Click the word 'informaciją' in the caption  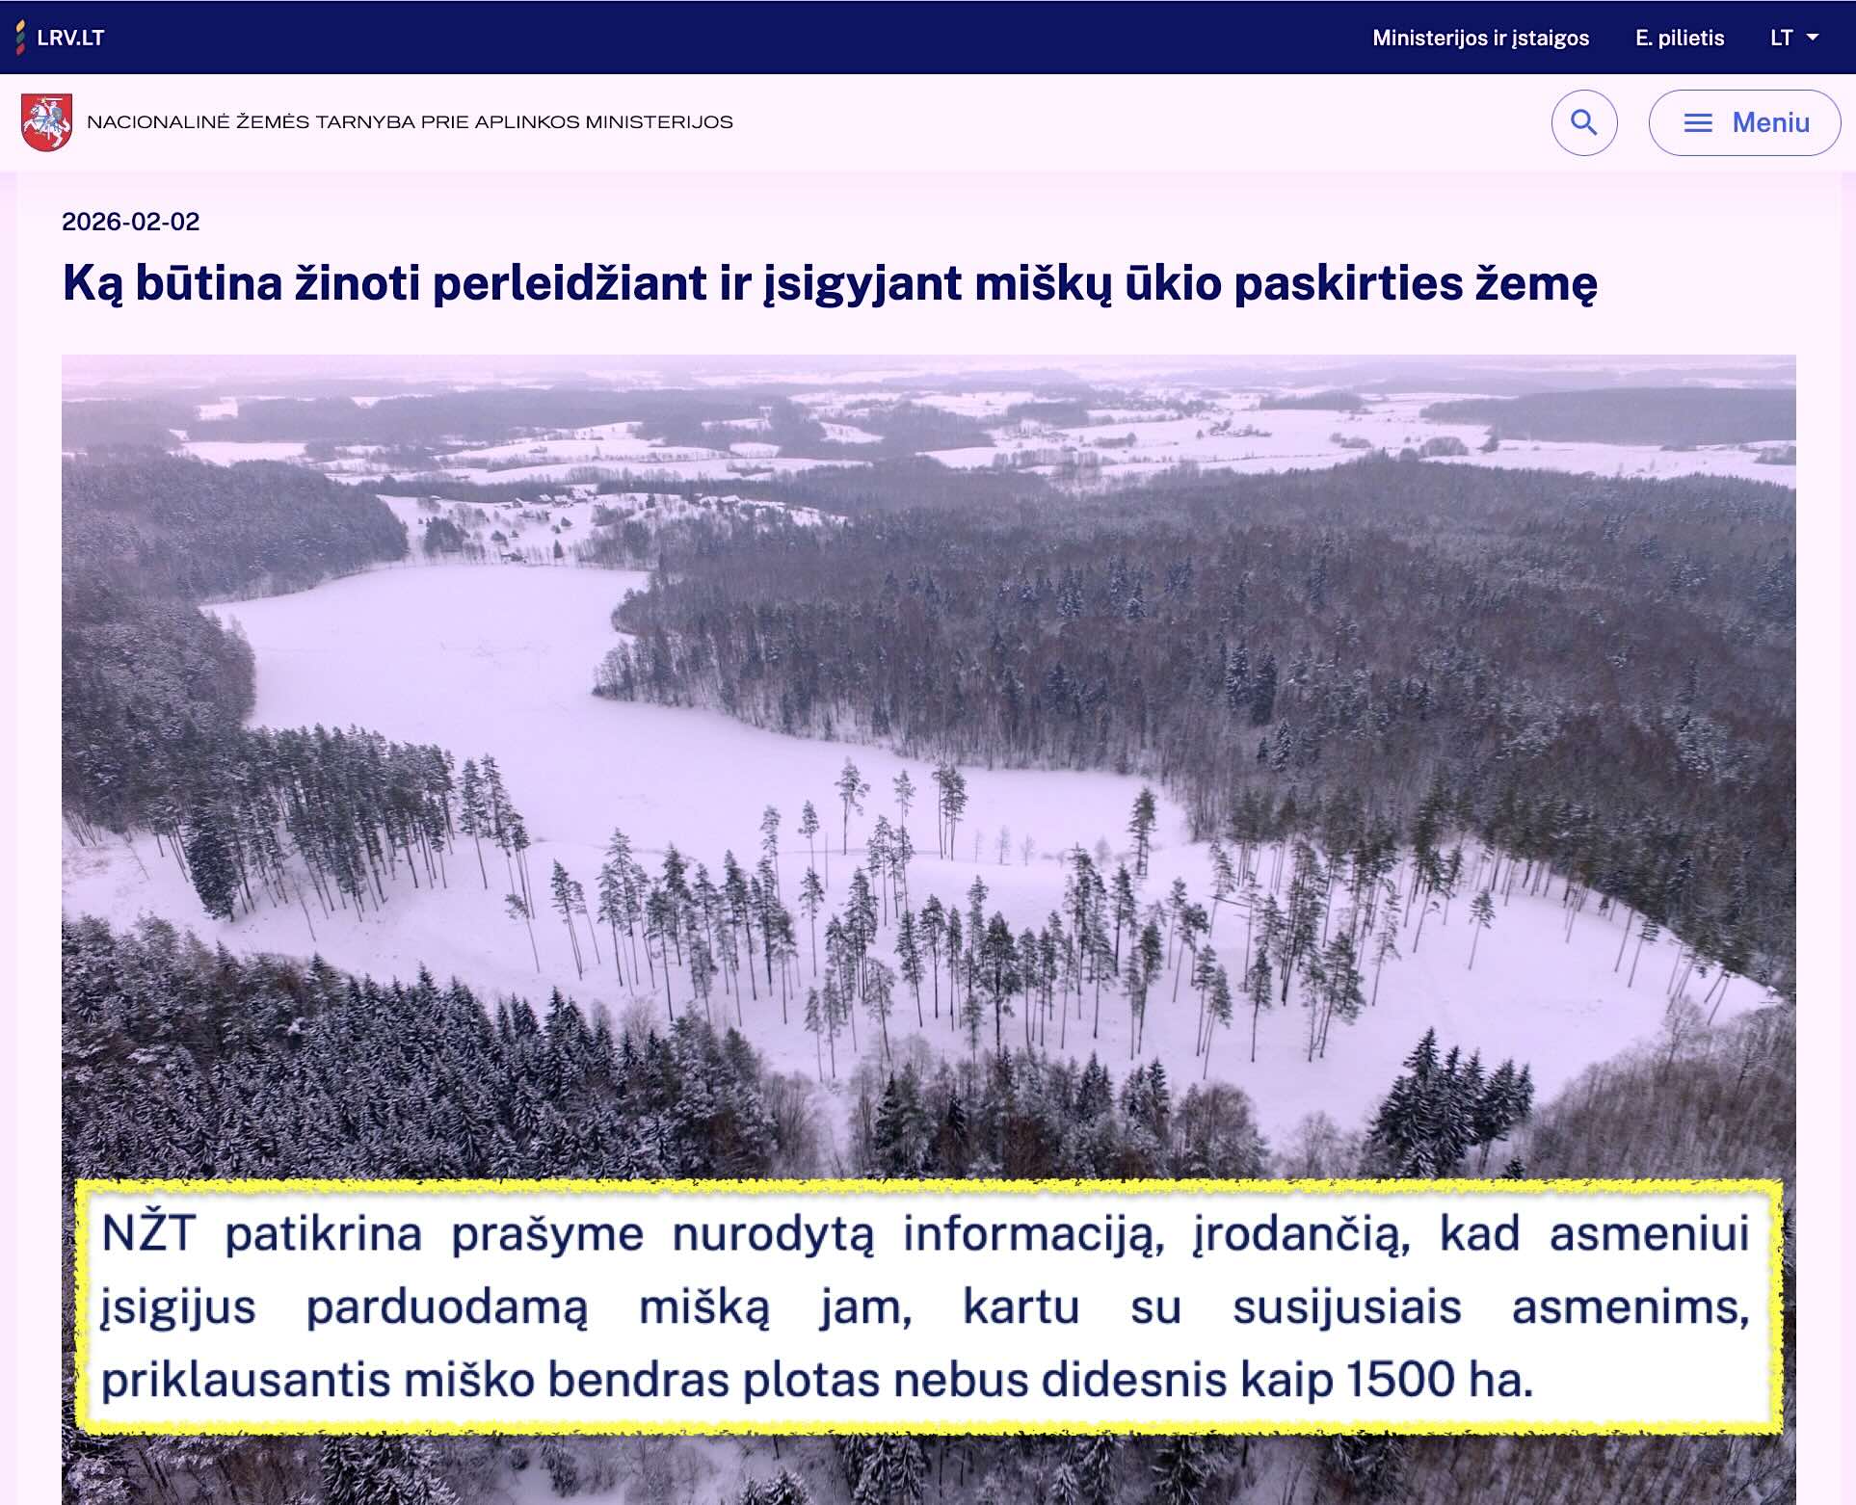(x=1032, y=1234)
